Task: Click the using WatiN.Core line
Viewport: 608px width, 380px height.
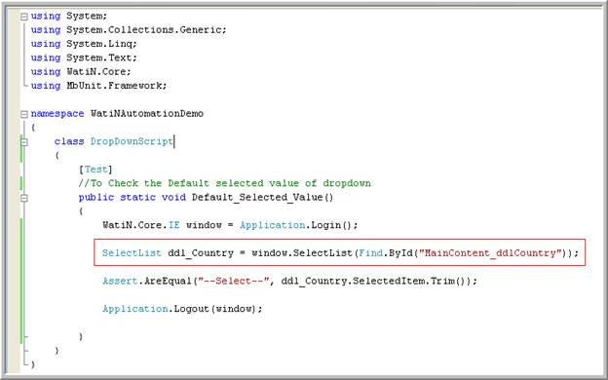Action: click(81, 72)
